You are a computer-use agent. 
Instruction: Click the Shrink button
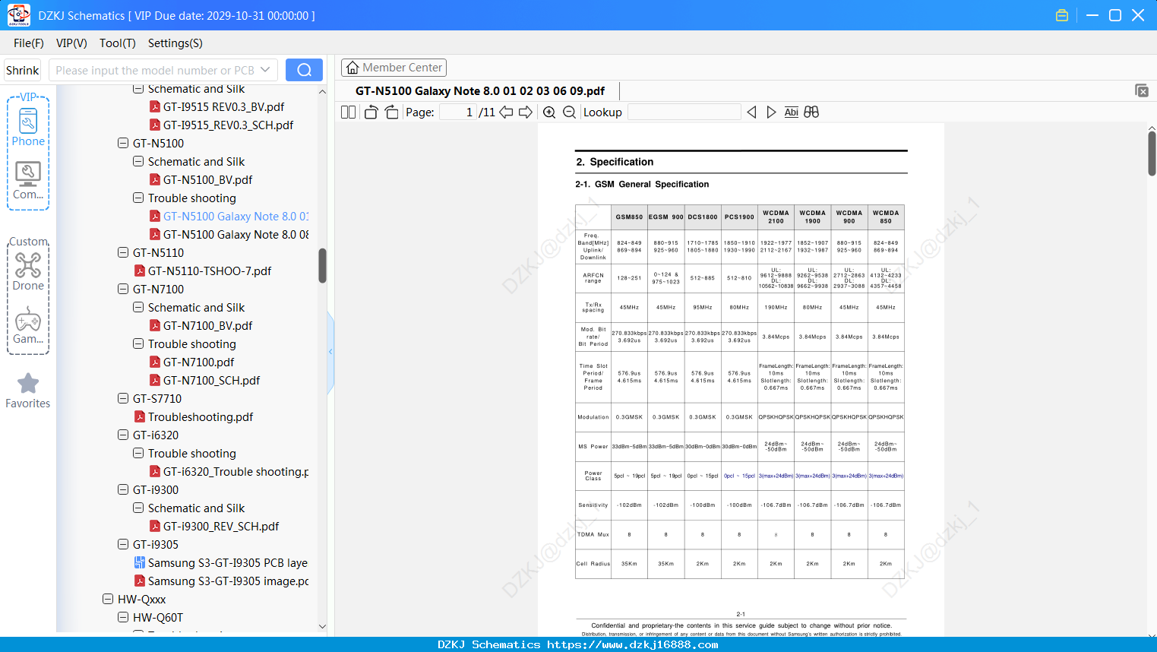(x=23, y=70)
